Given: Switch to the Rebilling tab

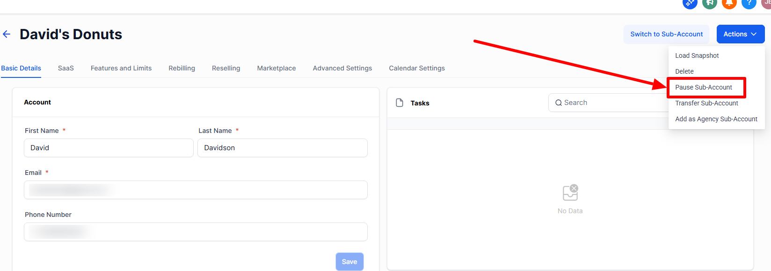Looking at the screenshot, I should pos(182,68).
